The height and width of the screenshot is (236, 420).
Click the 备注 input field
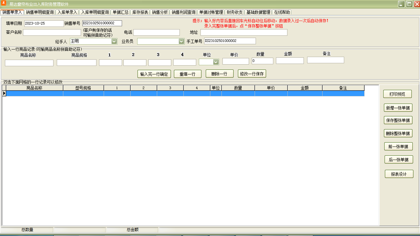pyautogui.click(x=325, y=60)
